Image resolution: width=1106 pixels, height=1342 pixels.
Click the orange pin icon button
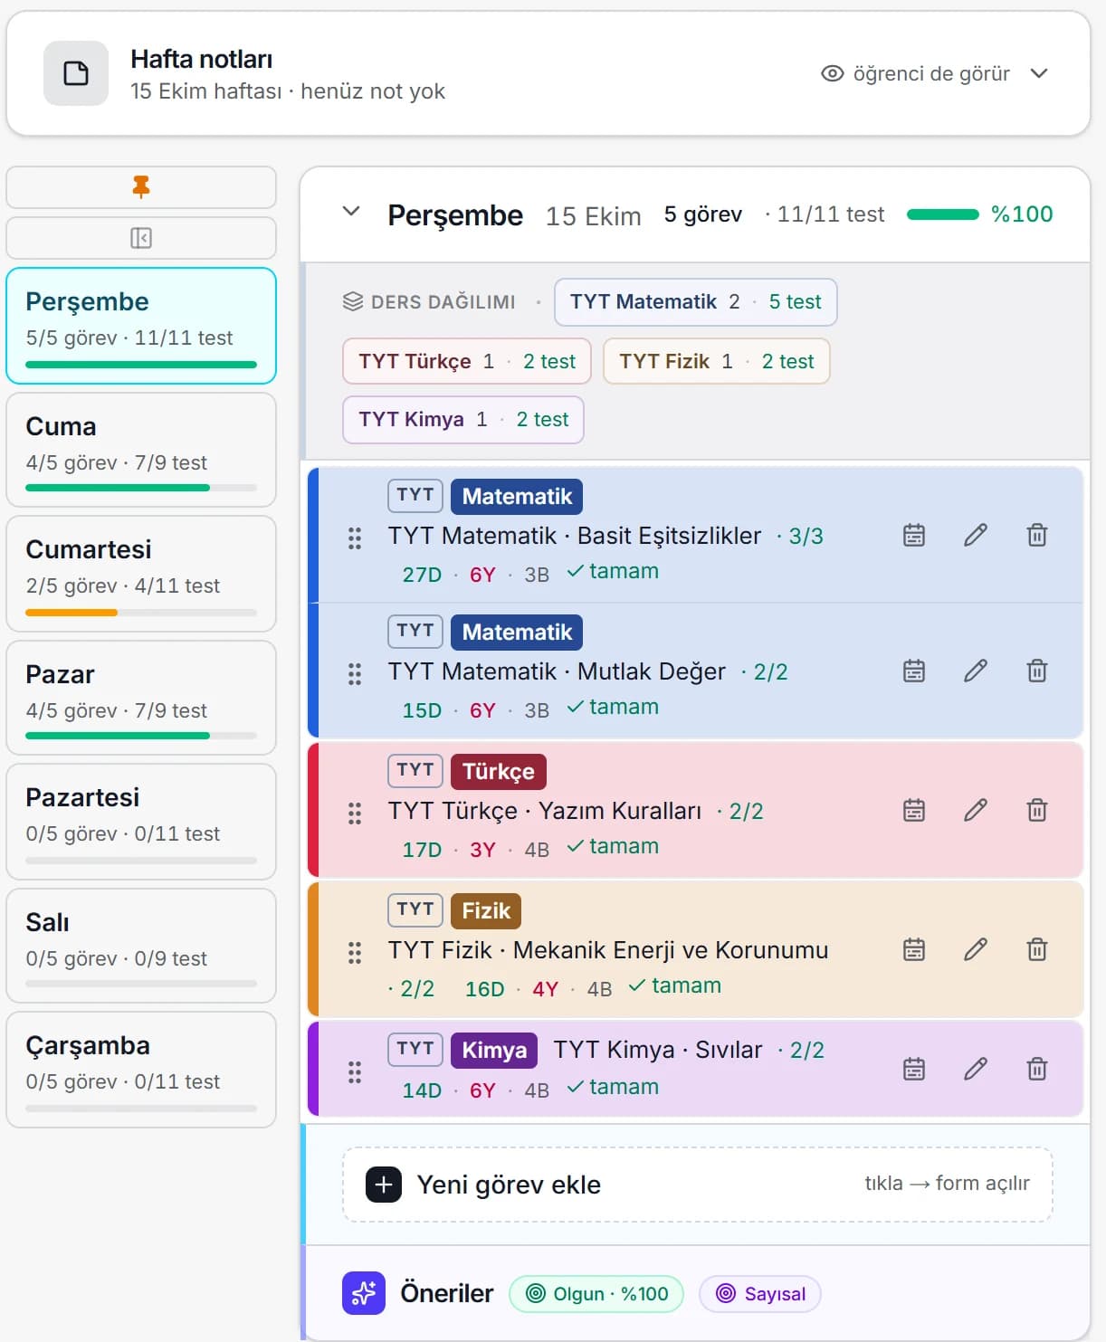141,187
